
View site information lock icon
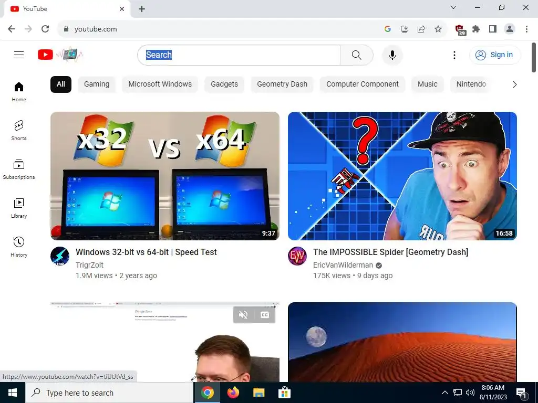66,29
